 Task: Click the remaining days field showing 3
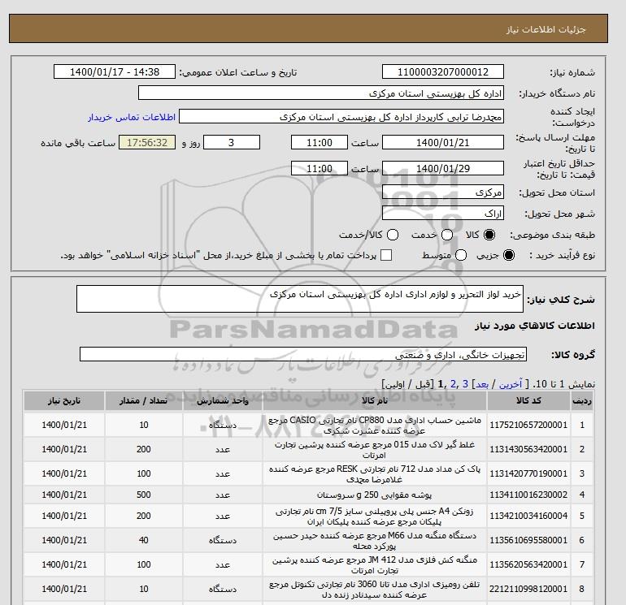pos(232,142)
